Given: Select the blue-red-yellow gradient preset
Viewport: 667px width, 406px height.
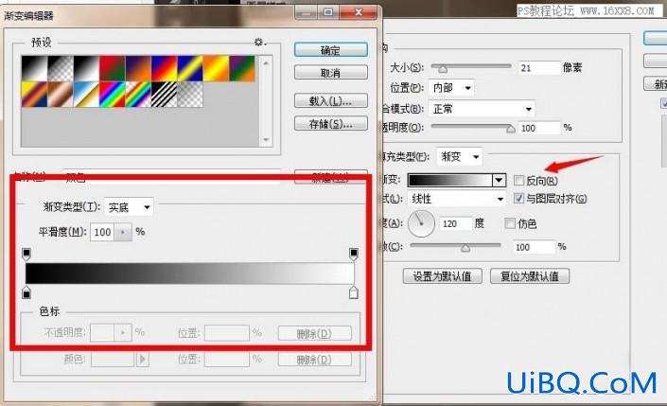Looking at the screenshot, I should [x=165, y=68].
